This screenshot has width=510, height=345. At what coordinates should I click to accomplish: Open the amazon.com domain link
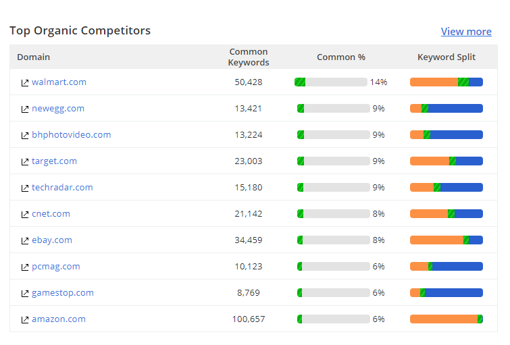[59, 319]
